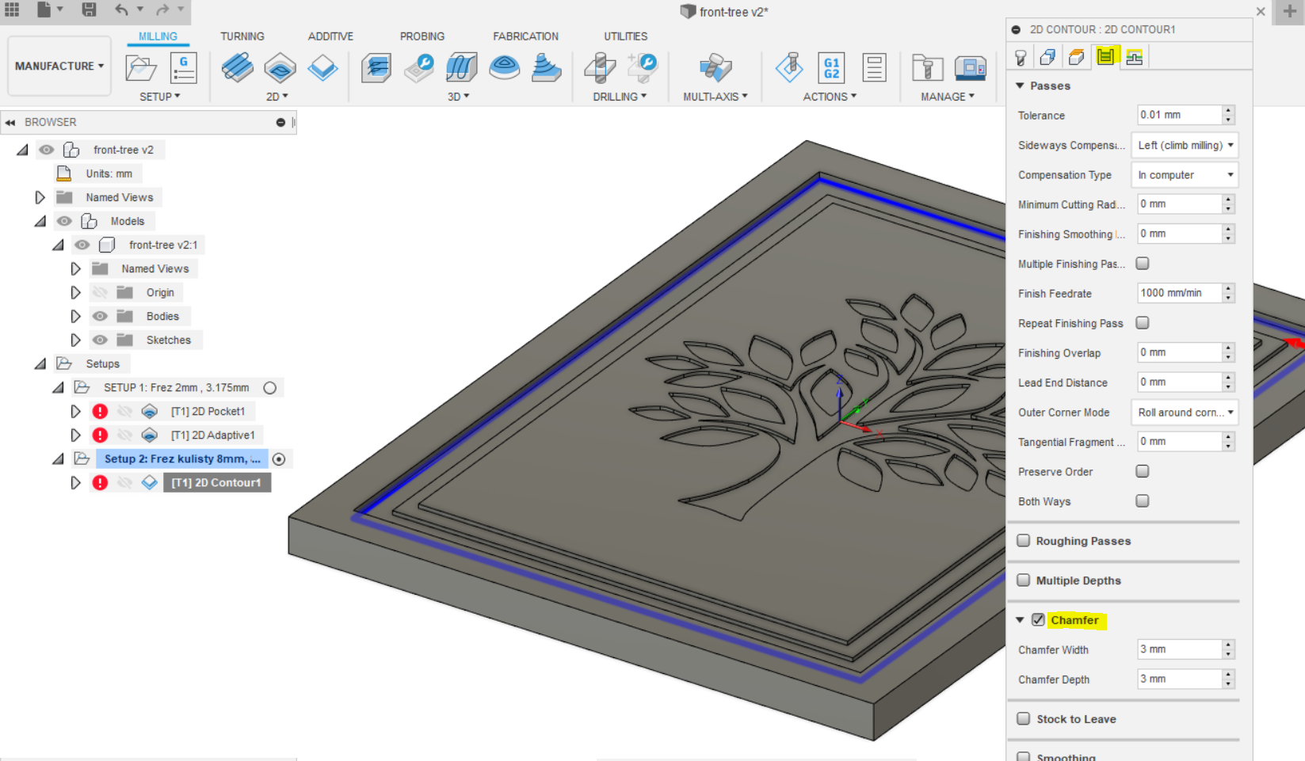The height and width of the screenshot is (761, 1305).
Task: Click the Post Process G1G2 icon
Action: pos(830,70)
